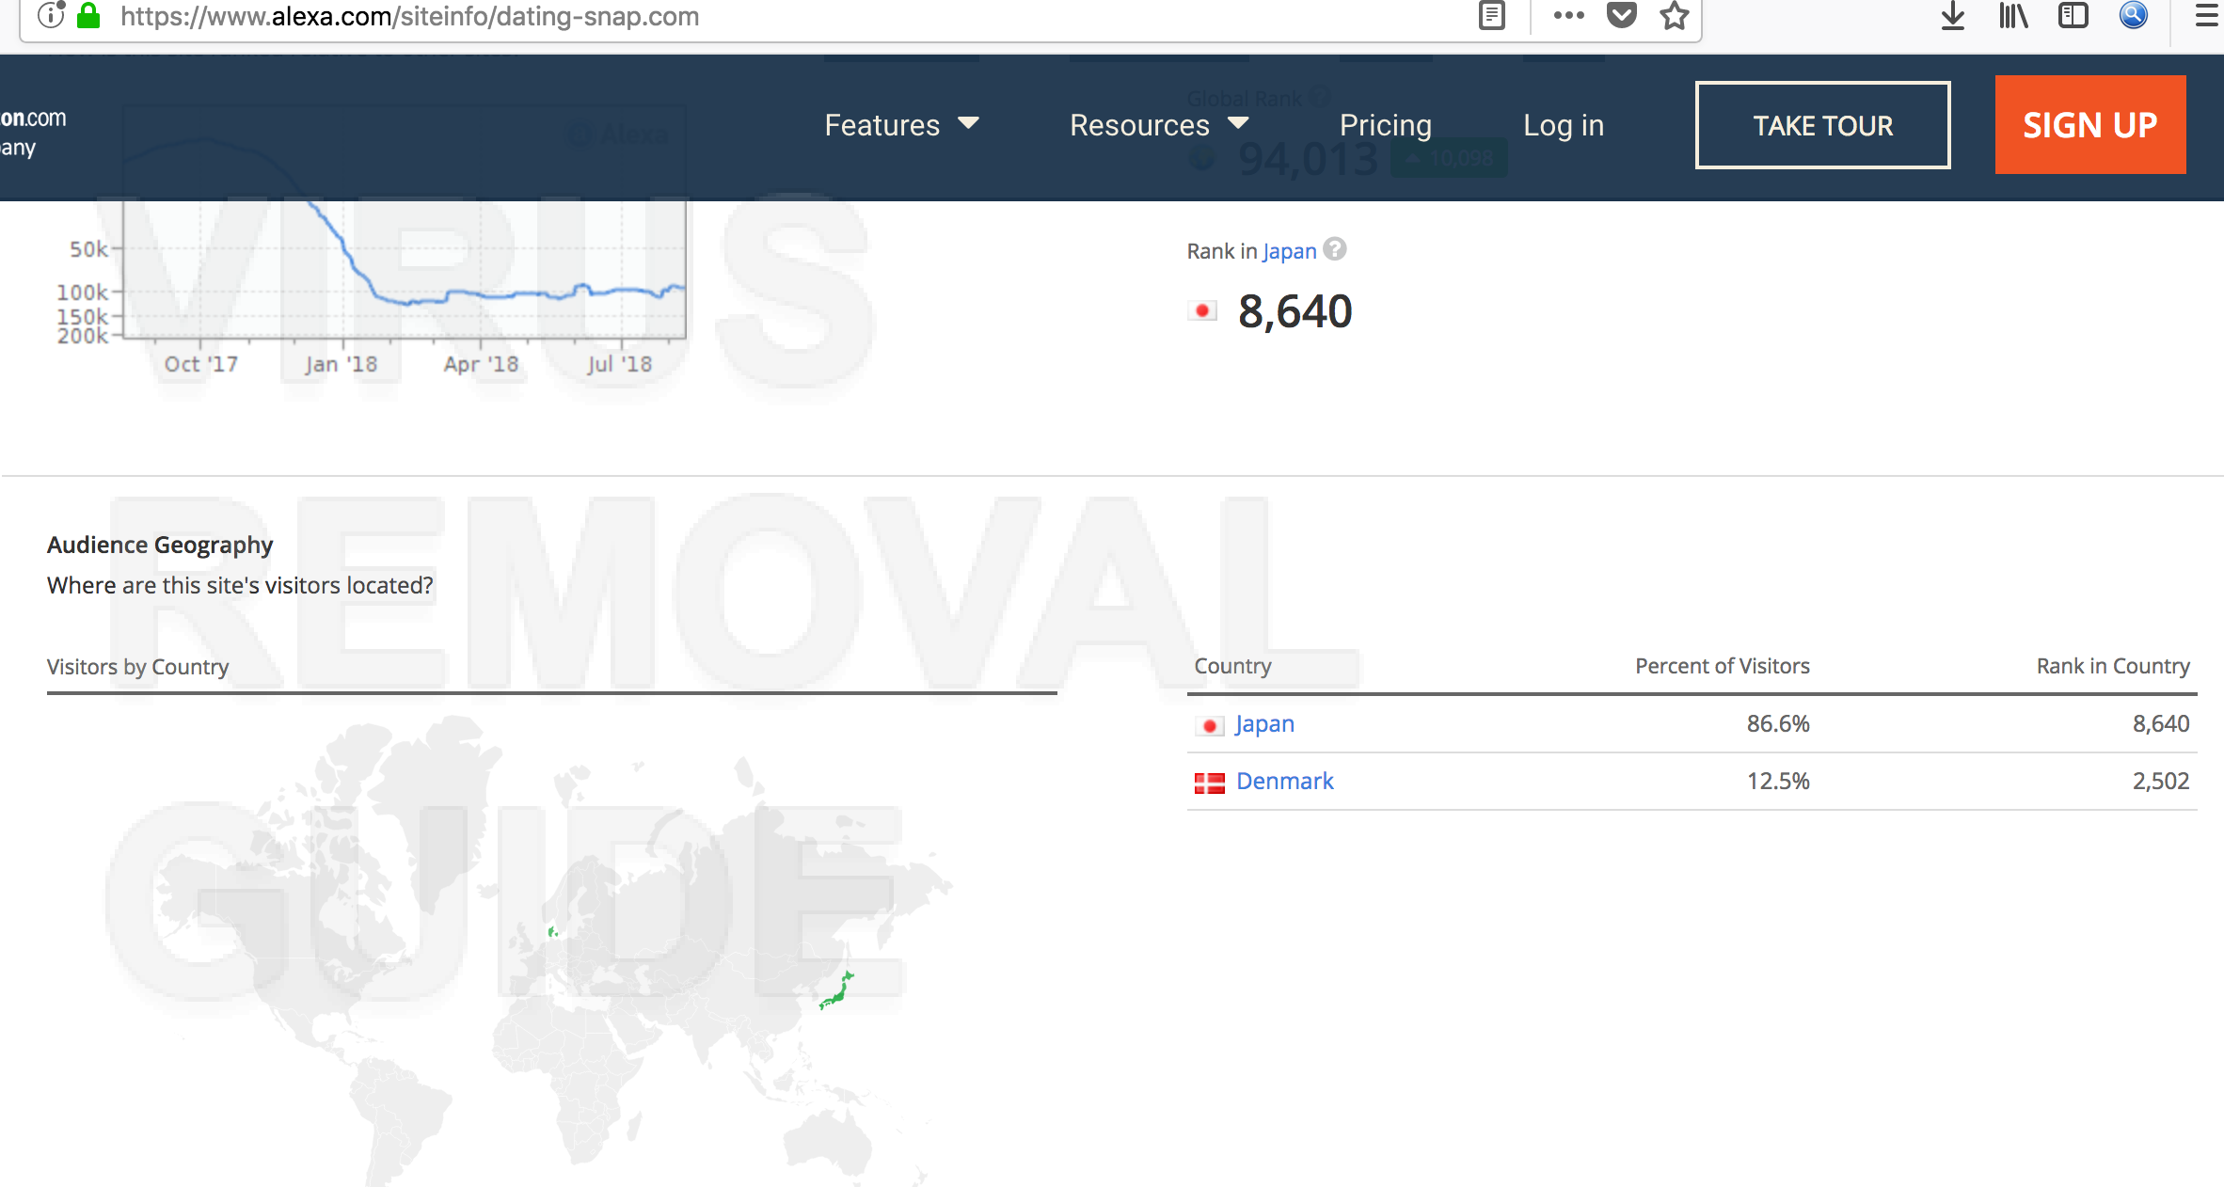
Task: Click the Audience Geography heading
Action: 160,545
